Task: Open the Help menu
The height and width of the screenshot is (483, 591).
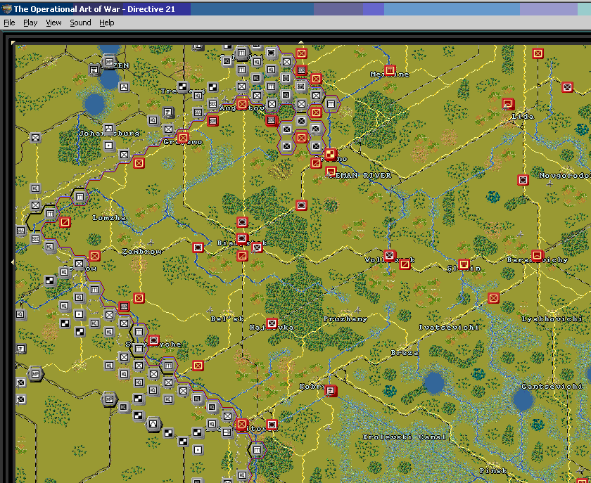Action: pos(107,22)
